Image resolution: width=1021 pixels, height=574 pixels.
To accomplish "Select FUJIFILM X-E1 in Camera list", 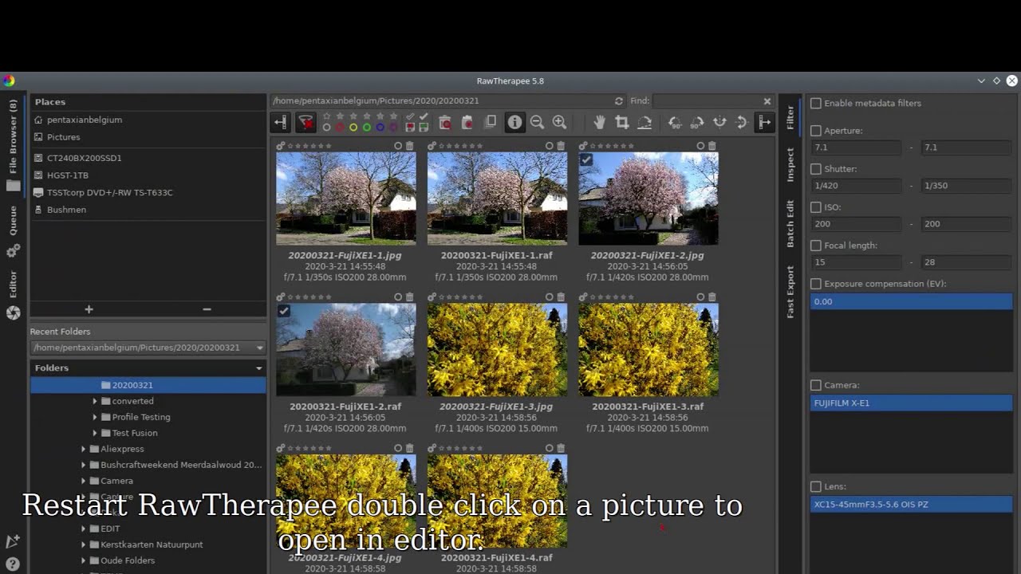I will pos(911,403).
